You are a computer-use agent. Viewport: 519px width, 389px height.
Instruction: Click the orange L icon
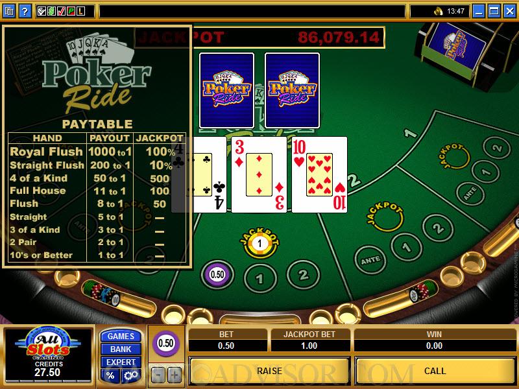pos(80,11)
